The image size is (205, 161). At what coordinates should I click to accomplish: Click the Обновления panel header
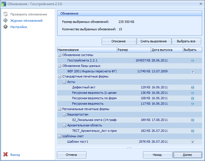[129, 13]
